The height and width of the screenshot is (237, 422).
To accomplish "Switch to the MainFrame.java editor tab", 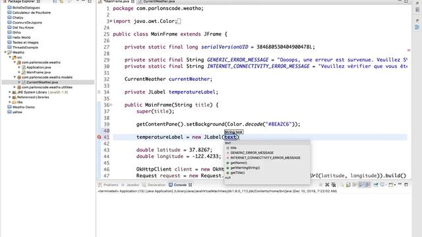I will (x=116, y=1).
